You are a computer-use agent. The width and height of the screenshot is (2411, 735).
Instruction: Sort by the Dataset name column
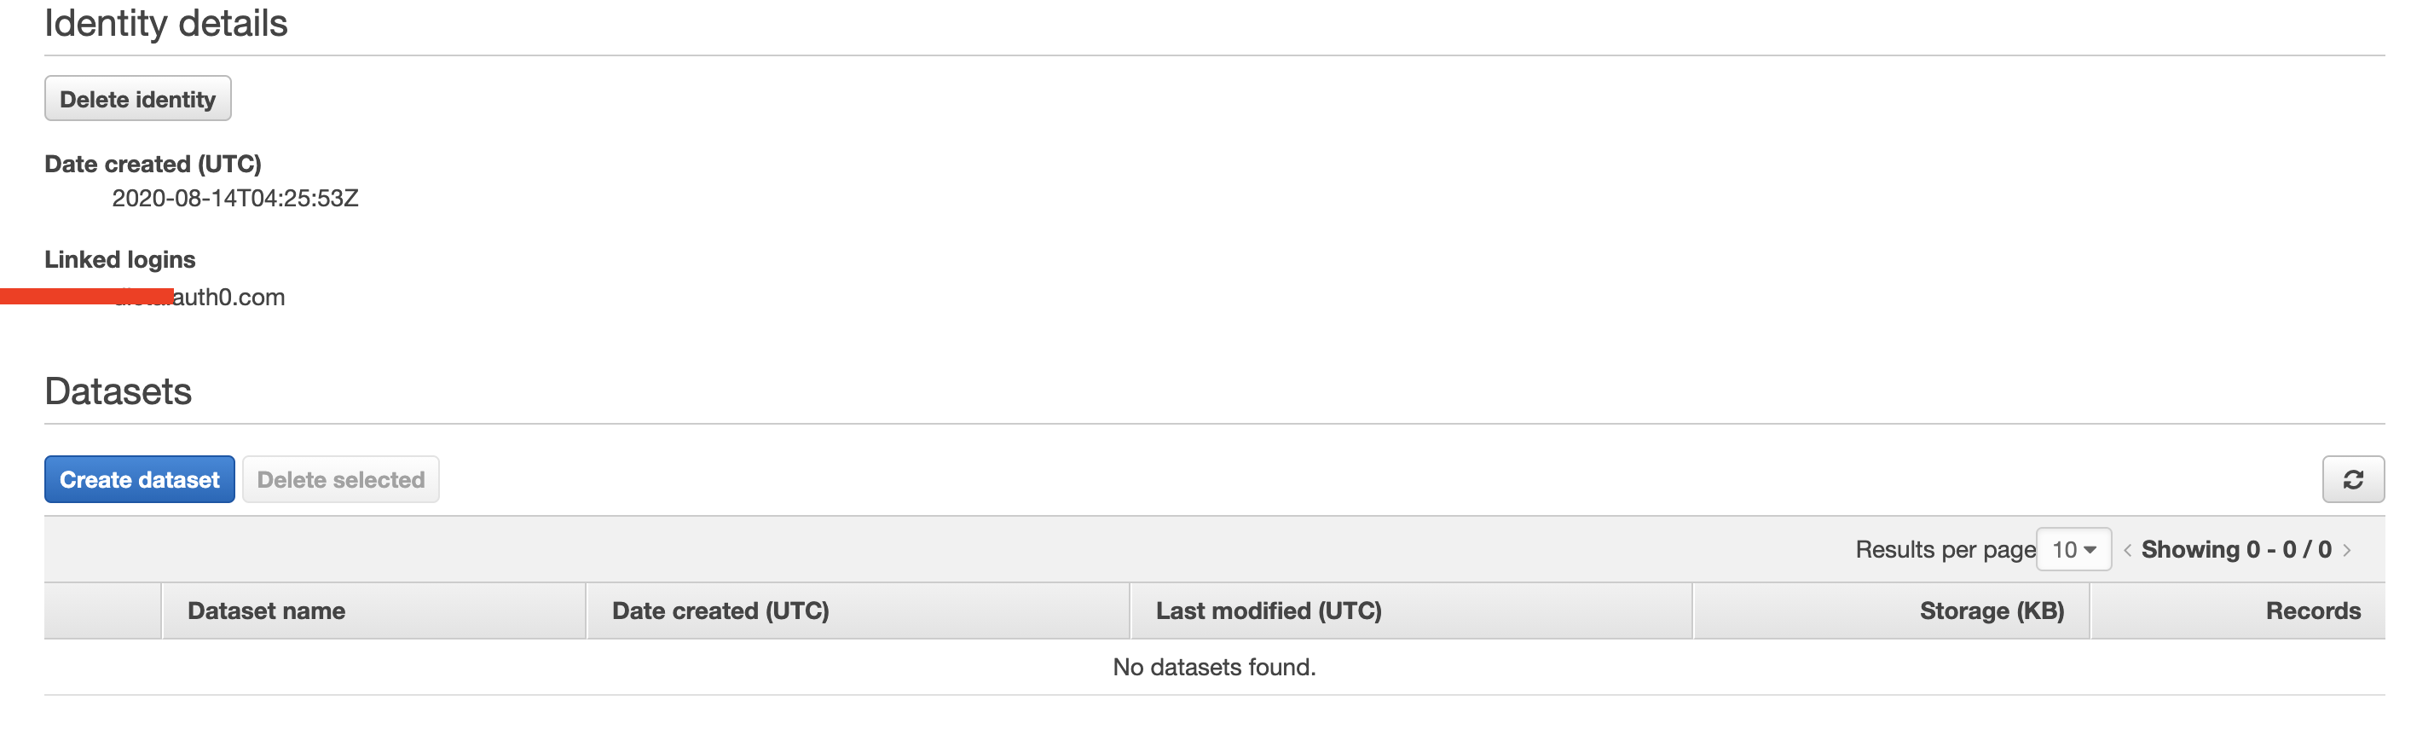[x=266, y=611]
